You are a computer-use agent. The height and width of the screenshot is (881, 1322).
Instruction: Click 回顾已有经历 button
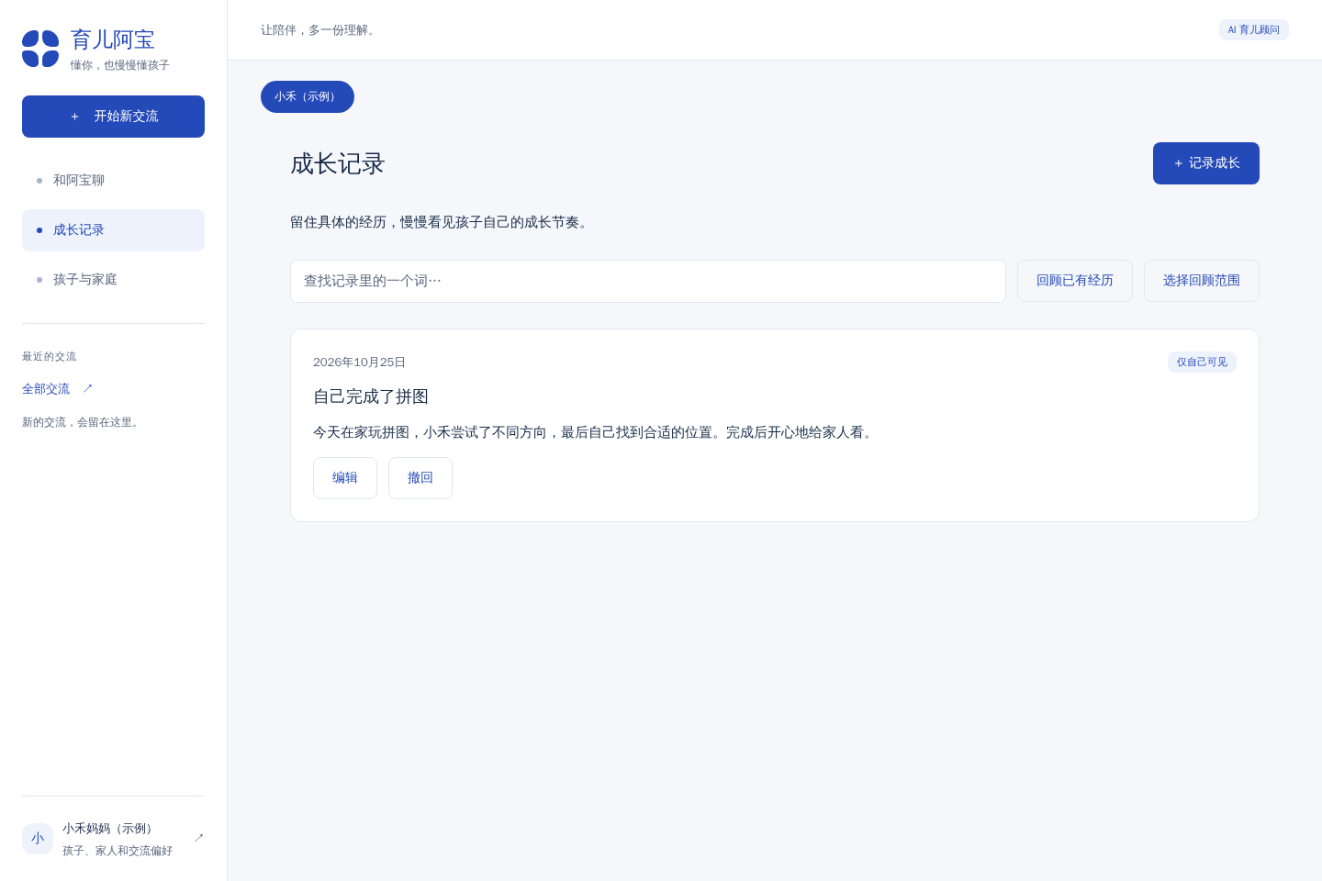[1075, 281]
